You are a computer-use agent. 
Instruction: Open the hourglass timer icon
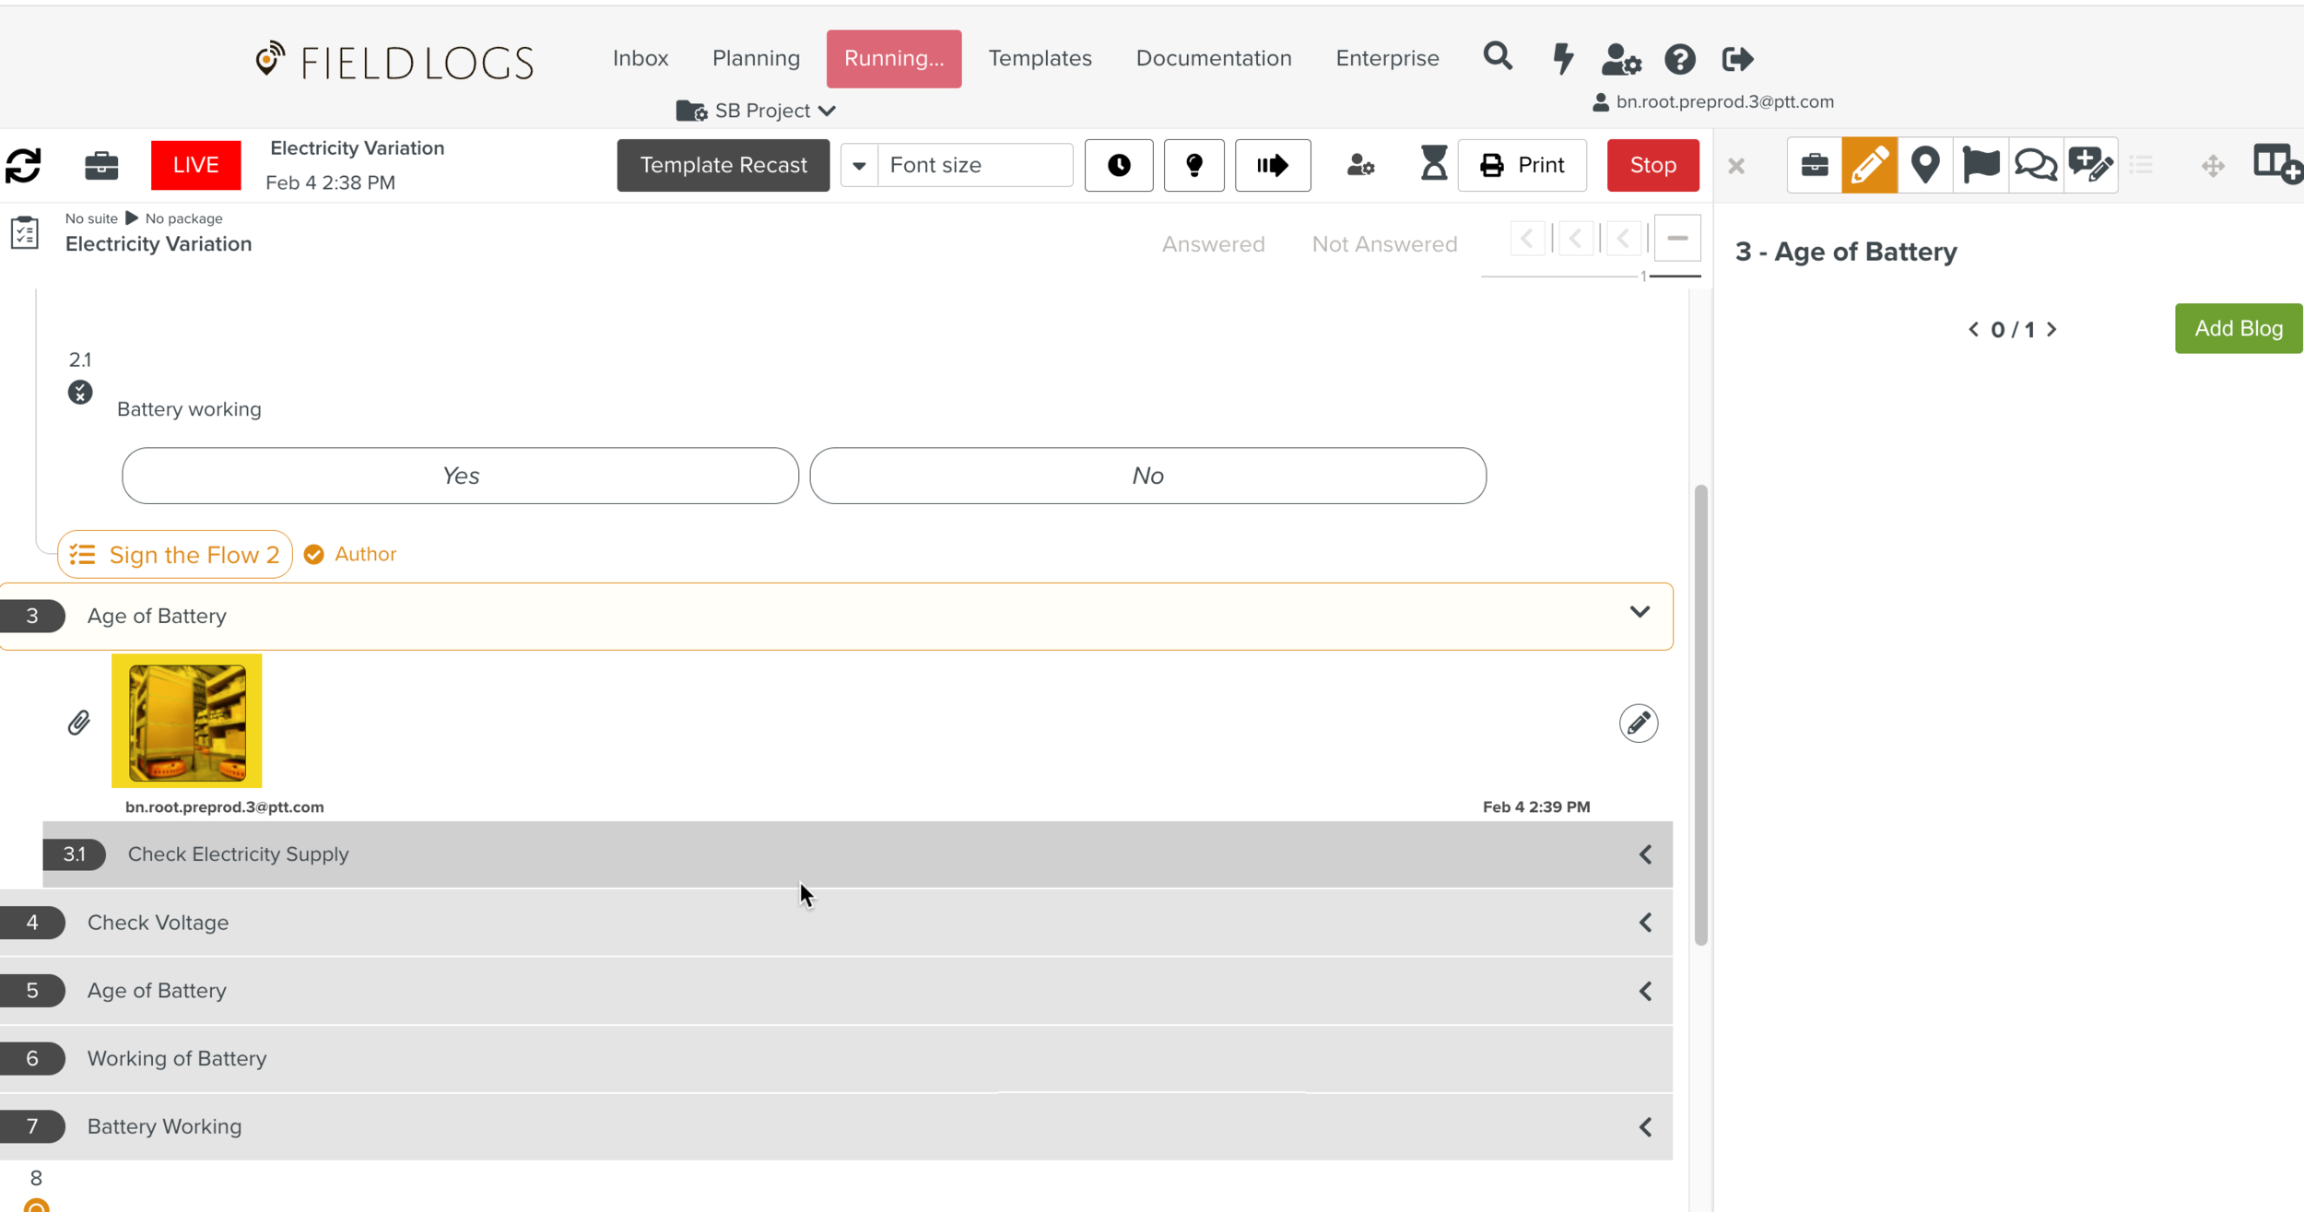[x=1433, y=164]
